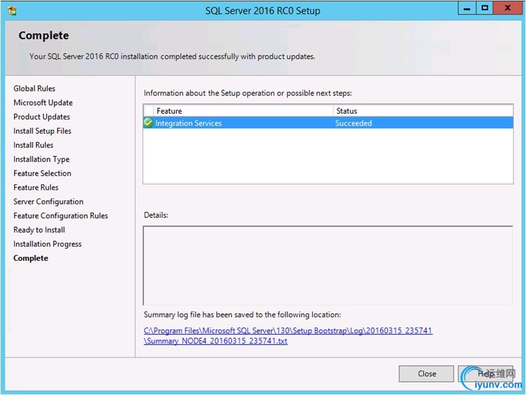Select the Installation Type step

tap(41, 159)
